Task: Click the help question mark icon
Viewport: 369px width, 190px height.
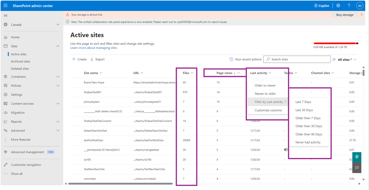Action: point(349,6)
